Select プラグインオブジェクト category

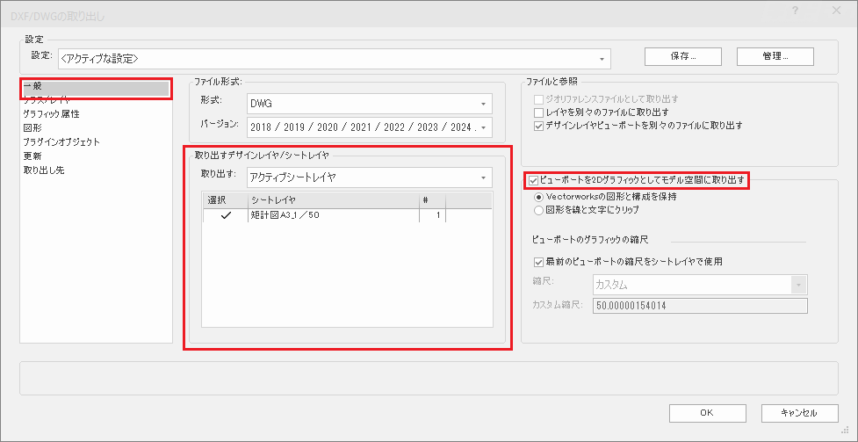61,142
